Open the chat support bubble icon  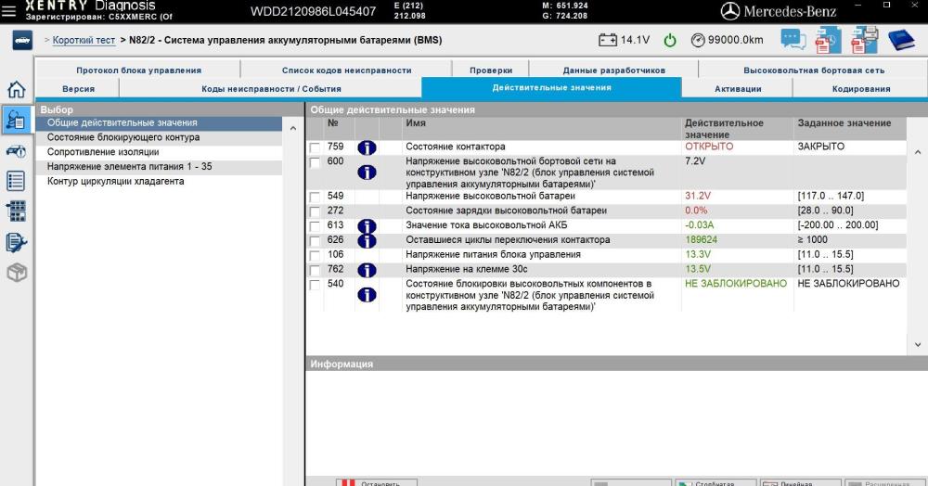(793, 40)
